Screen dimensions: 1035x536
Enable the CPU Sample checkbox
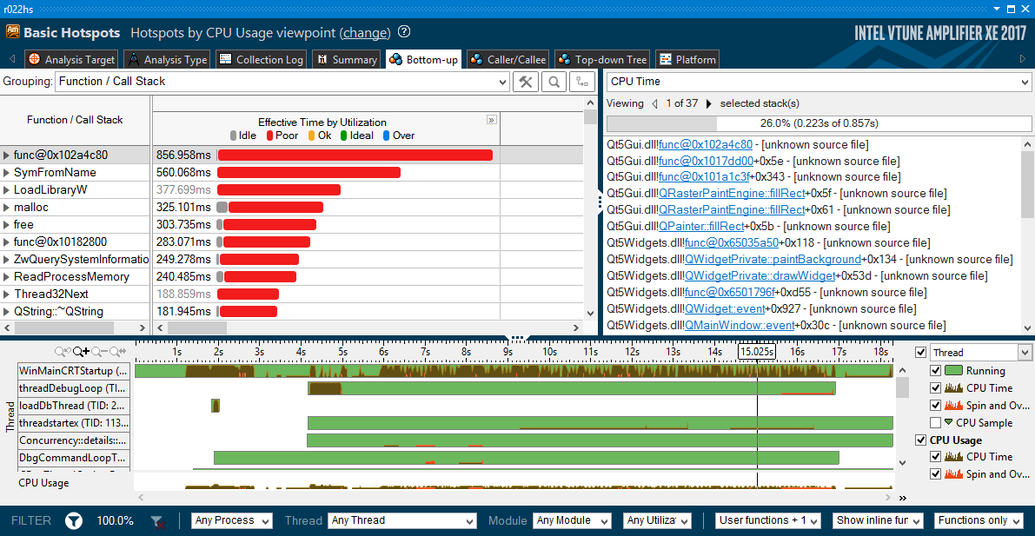[935, 422]
